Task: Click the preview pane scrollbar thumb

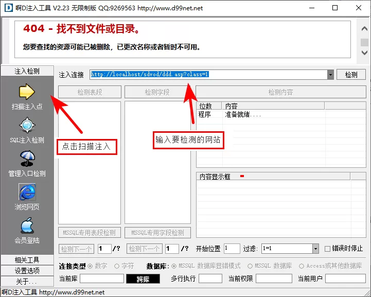Action: [364, 42]
